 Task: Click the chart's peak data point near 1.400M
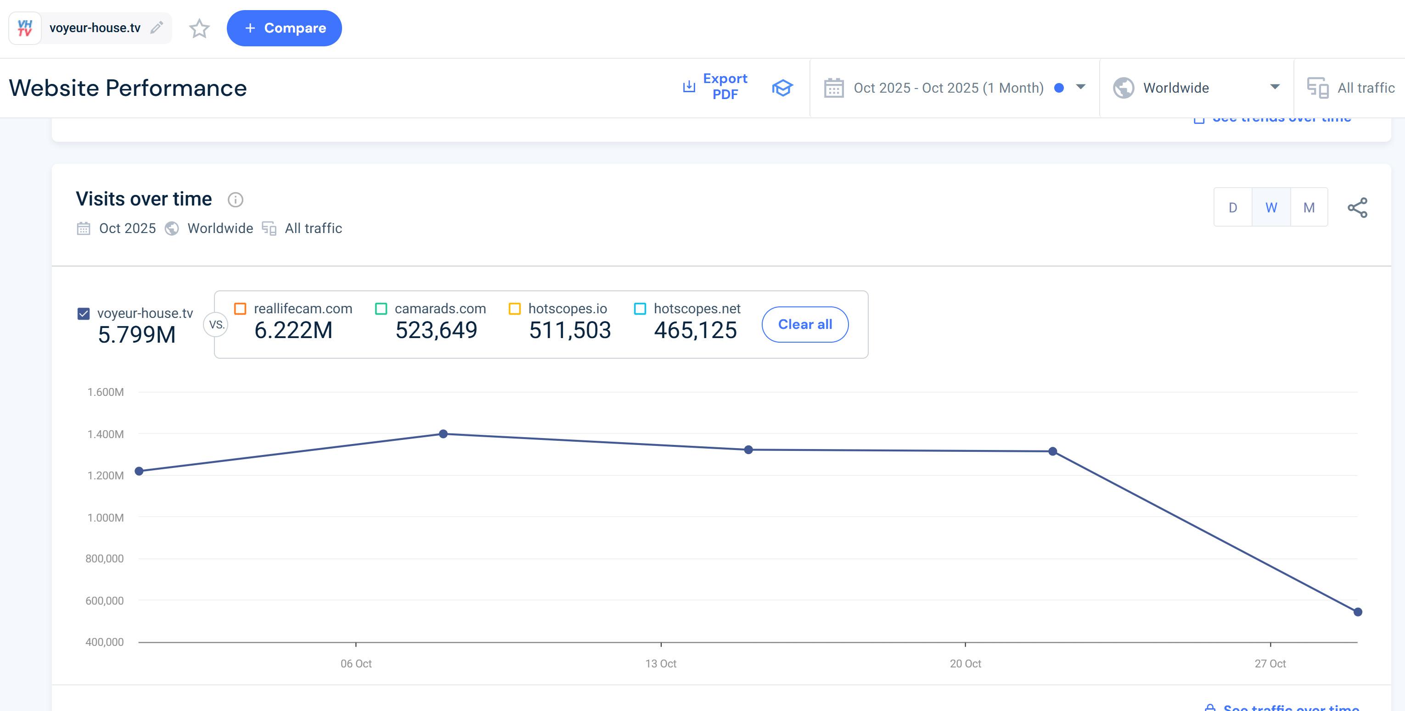coord(444,434)
